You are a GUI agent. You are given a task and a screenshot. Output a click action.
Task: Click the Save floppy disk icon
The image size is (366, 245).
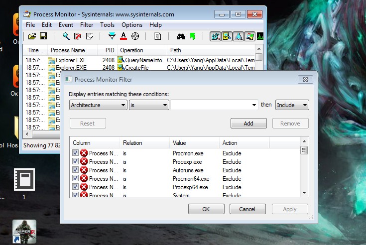pos(43,36)
